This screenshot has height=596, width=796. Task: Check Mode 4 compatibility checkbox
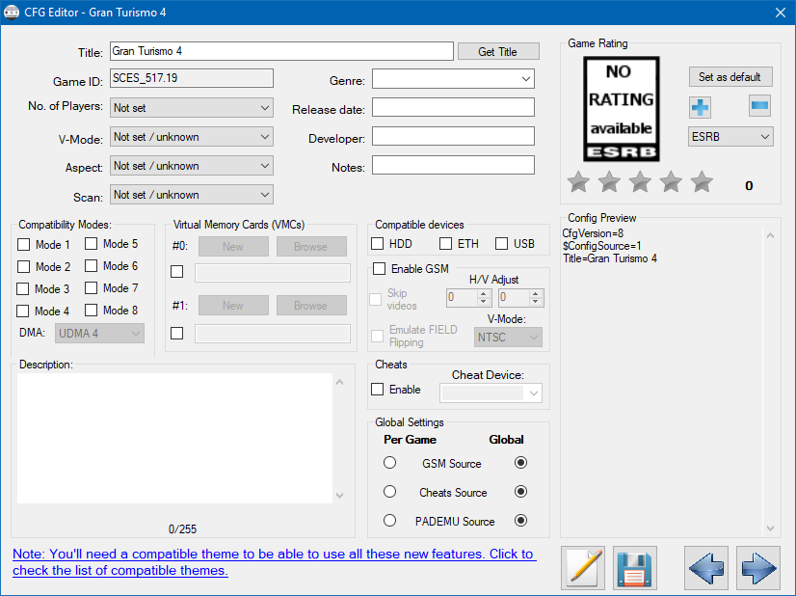click(23, 311)
